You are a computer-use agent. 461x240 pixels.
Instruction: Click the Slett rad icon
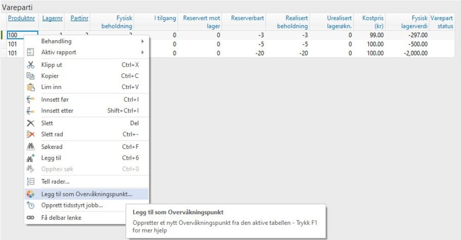coord(31,135)
